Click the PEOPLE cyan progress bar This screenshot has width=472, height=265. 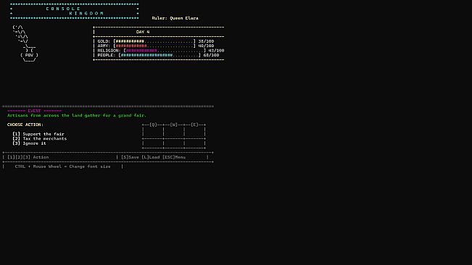(x=160, y=55)
